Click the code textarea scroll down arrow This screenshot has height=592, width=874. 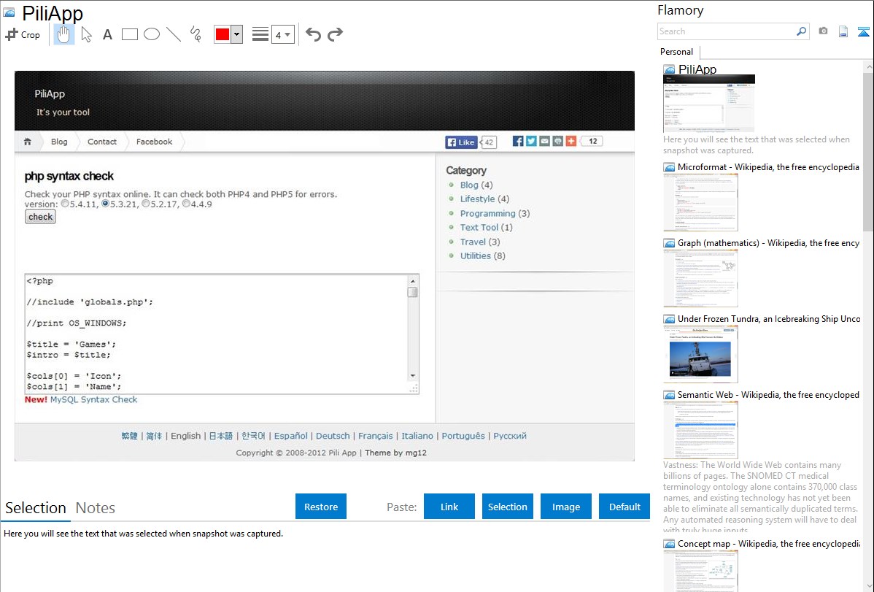[x=413, y=375]
